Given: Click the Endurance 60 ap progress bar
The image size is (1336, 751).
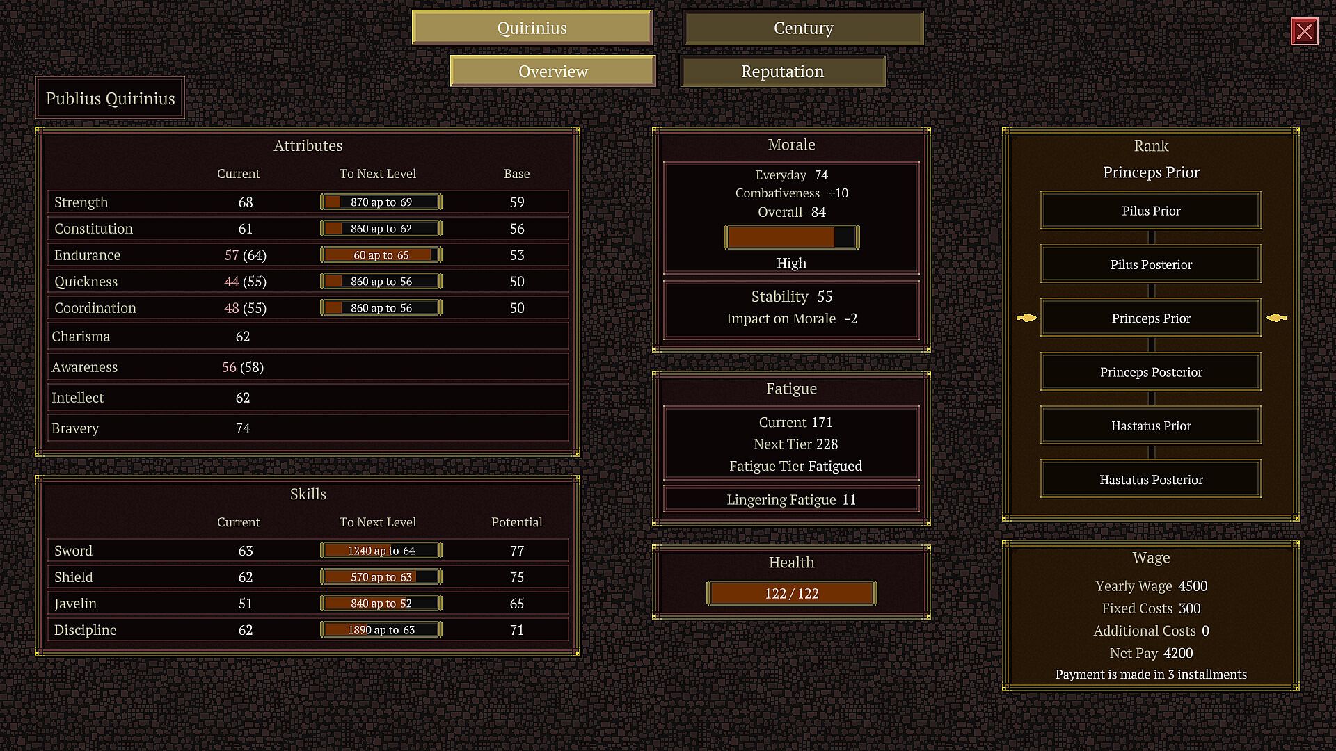Looking at the screenshot, I should tap(381, 255).
